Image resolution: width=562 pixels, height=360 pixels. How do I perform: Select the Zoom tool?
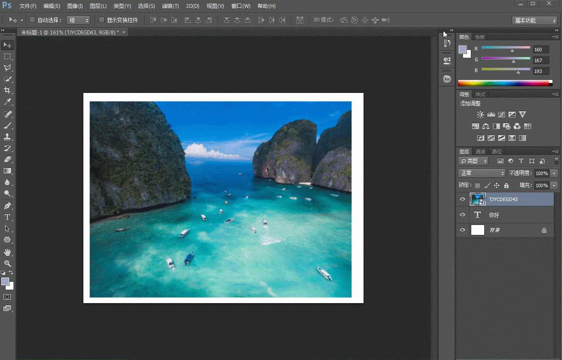click(7, 264)
